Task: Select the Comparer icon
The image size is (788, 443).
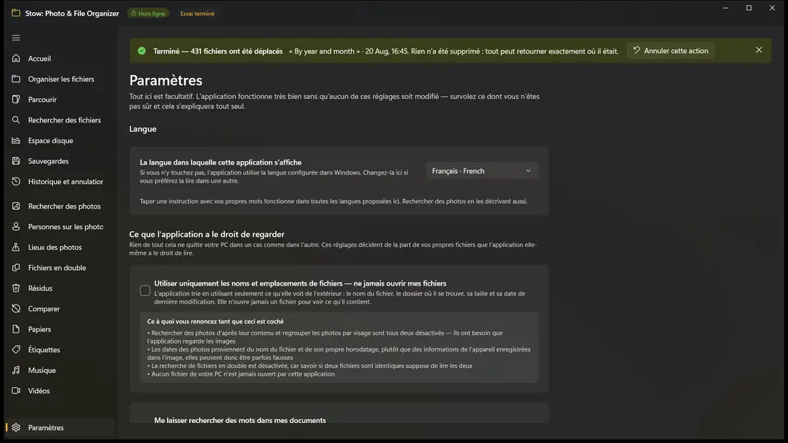Action: pos(16,308)
